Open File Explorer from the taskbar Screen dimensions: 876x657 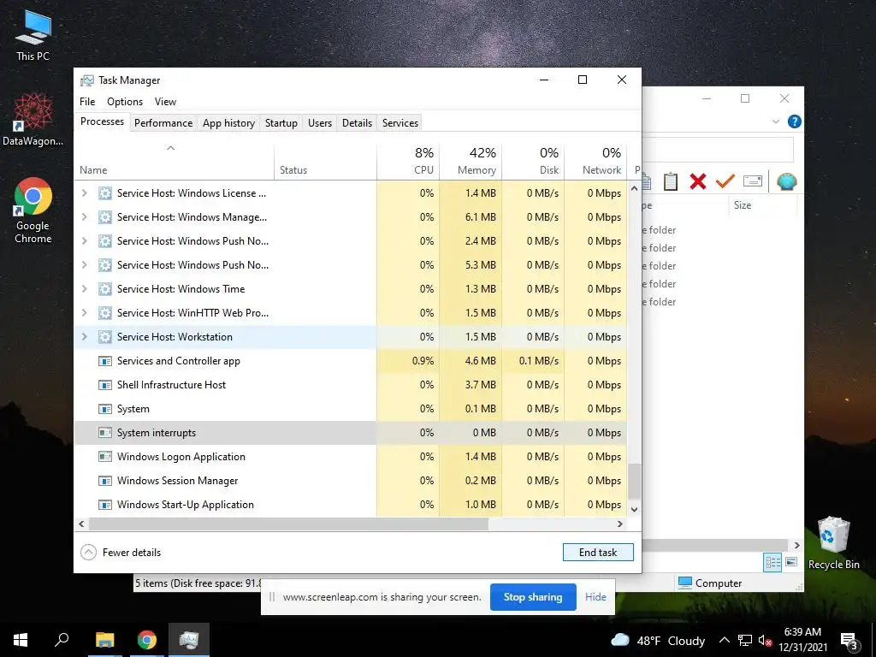coord(104,640)
